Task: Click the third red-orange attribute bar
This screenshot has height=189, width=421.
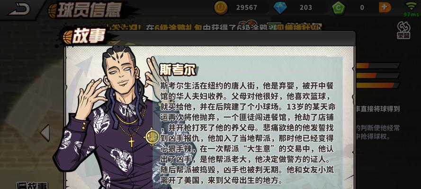Action: click(x=377, y=86)
